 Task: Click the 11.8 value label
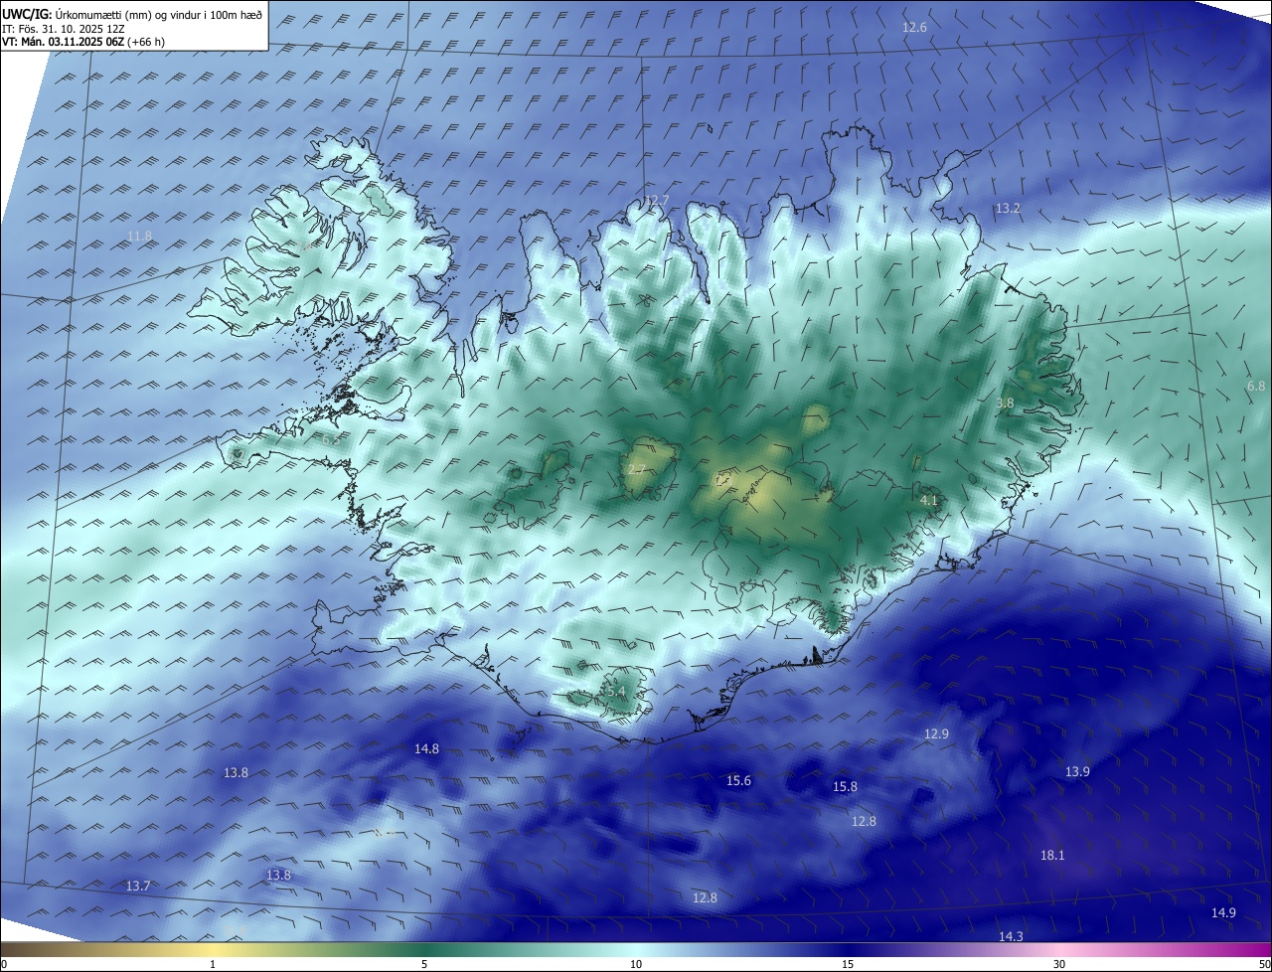[x=140, y=236]
